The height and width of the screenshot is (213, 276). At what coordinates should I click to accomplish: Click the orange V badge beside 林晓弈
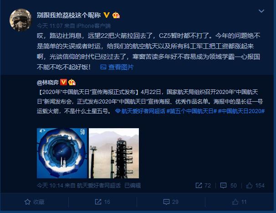(x=64, y=82)
